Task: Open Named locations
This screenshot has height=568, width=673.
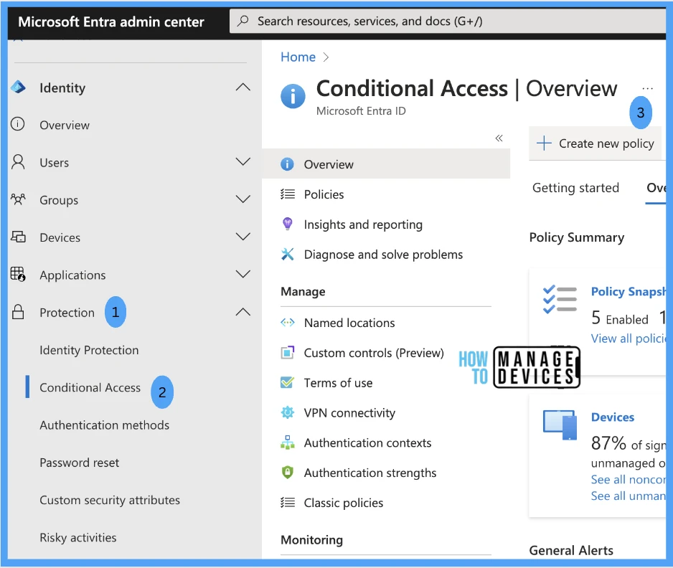Action: (x=349, y=323)
